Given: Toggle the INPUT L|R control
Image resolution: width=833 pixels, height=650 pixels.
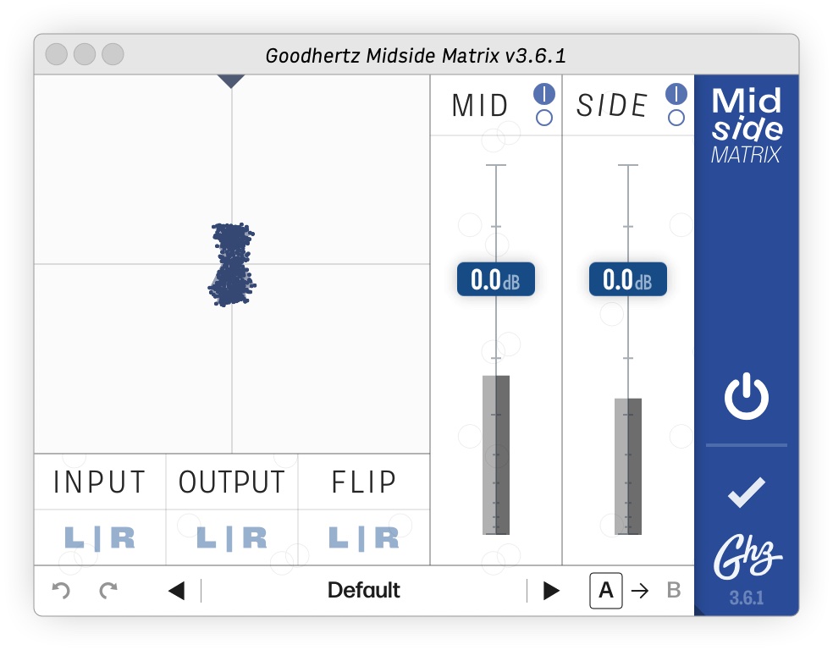Looking at the screenshot, I should [99, 537].
